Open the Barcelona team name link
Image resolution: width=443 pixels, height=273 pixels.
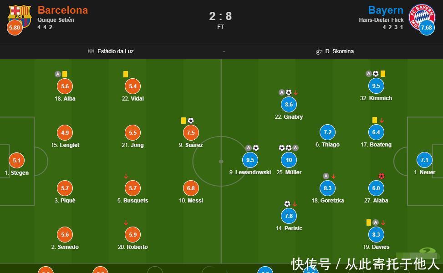(63, 10)
